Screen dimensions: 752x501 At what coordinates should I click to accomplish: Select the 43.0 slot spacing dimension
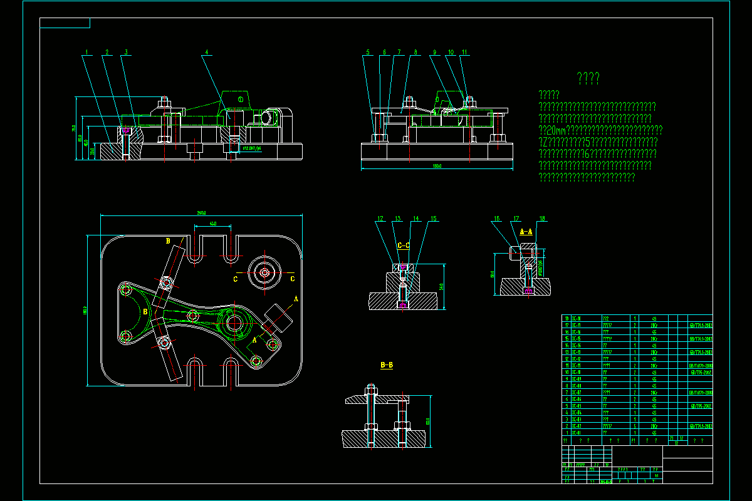pos(213,224)
